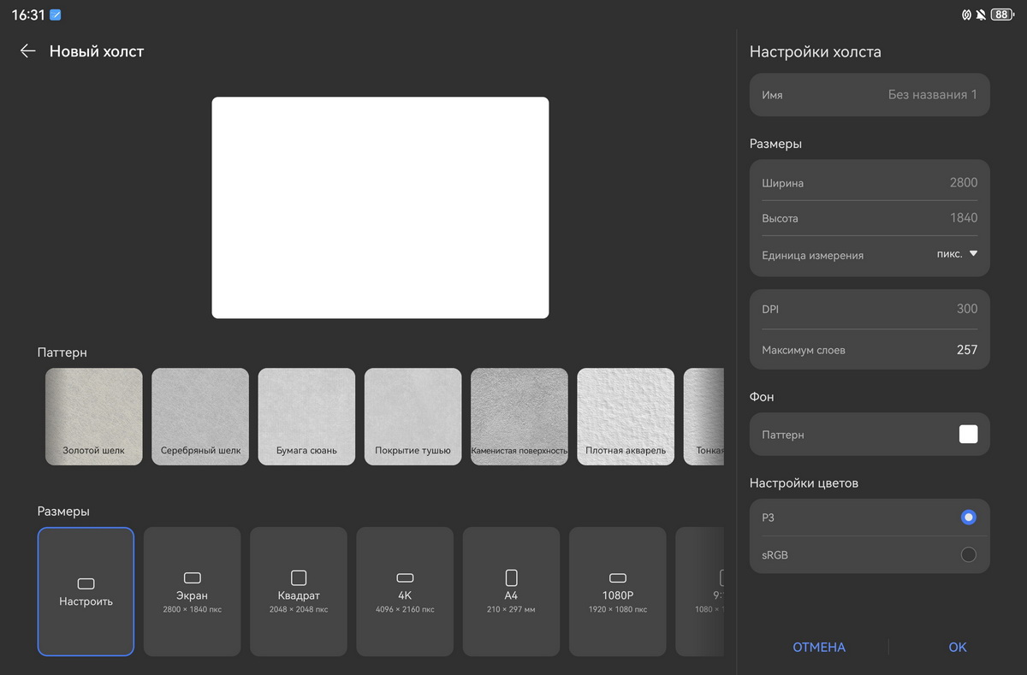Choose the Квадрат canvas size preset
This screenshot has width=1027, height=675.
(x=299, y=591)
